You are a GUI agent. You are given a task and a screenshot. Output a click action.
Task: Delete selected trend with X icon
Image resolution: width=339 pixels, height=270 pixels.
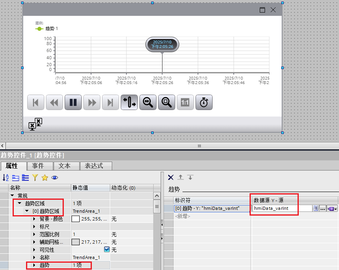(x=171, y=177)
